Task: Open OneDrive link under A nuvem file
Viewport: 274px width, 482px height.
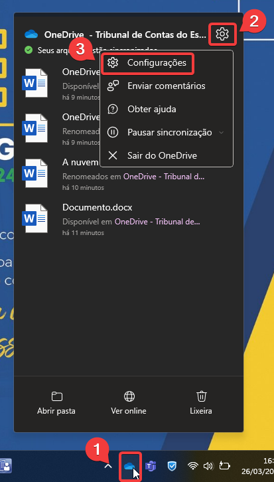Action: pyautogui.click(x=164, y=177)
